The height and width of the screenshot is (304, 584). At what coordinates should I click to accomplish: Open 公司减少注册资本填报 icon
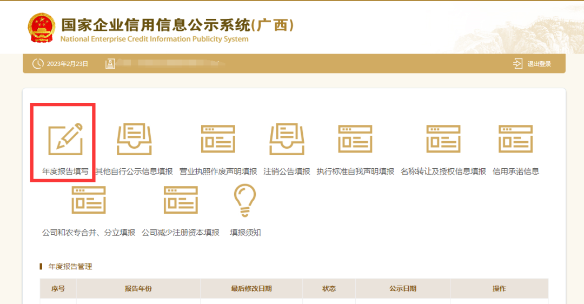pos(181,200)
